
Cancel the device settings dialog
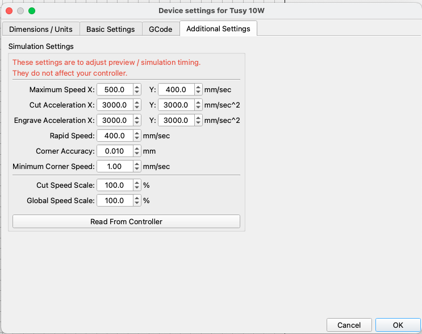pyautogui.click(x=349, y=325)
